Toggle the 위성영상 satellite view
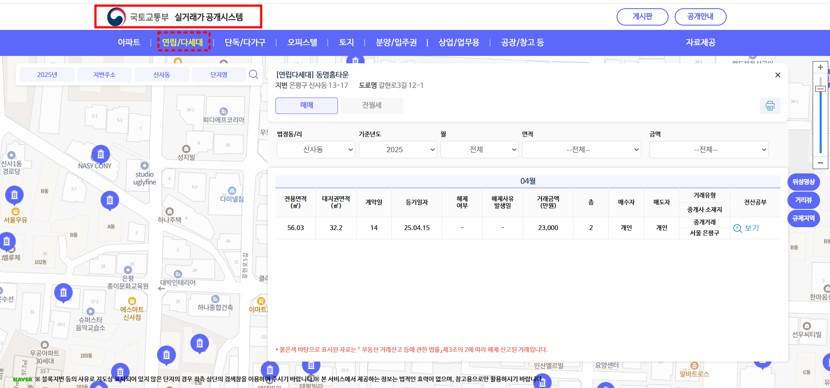Viewport: 830px width, 388px height. [x=804, y=182]
